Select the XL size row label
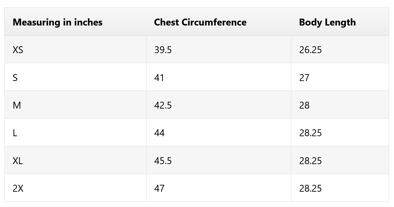Image resolution: width=394 pixels, height=207 pixels. [x=18, y=161]
